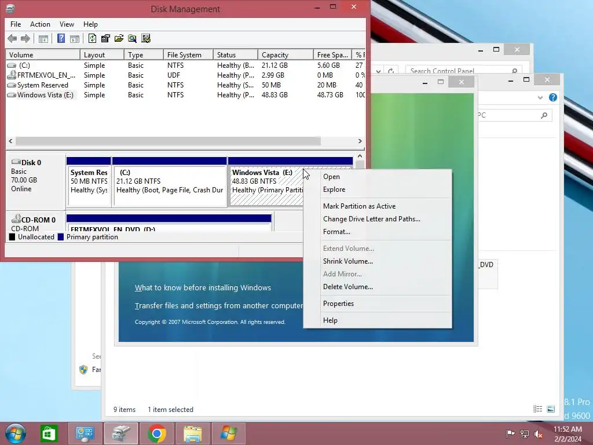The width and height of the screenshot is (593, 445).
Task: Select Mark Partition as Active
Action: tap(378, 206)
